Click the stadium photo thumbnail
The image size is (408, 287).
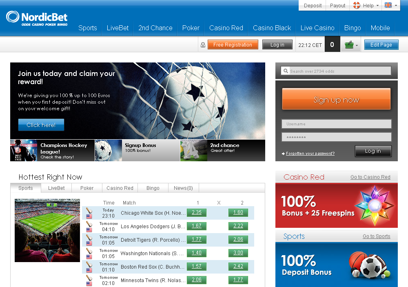[47, 230]
